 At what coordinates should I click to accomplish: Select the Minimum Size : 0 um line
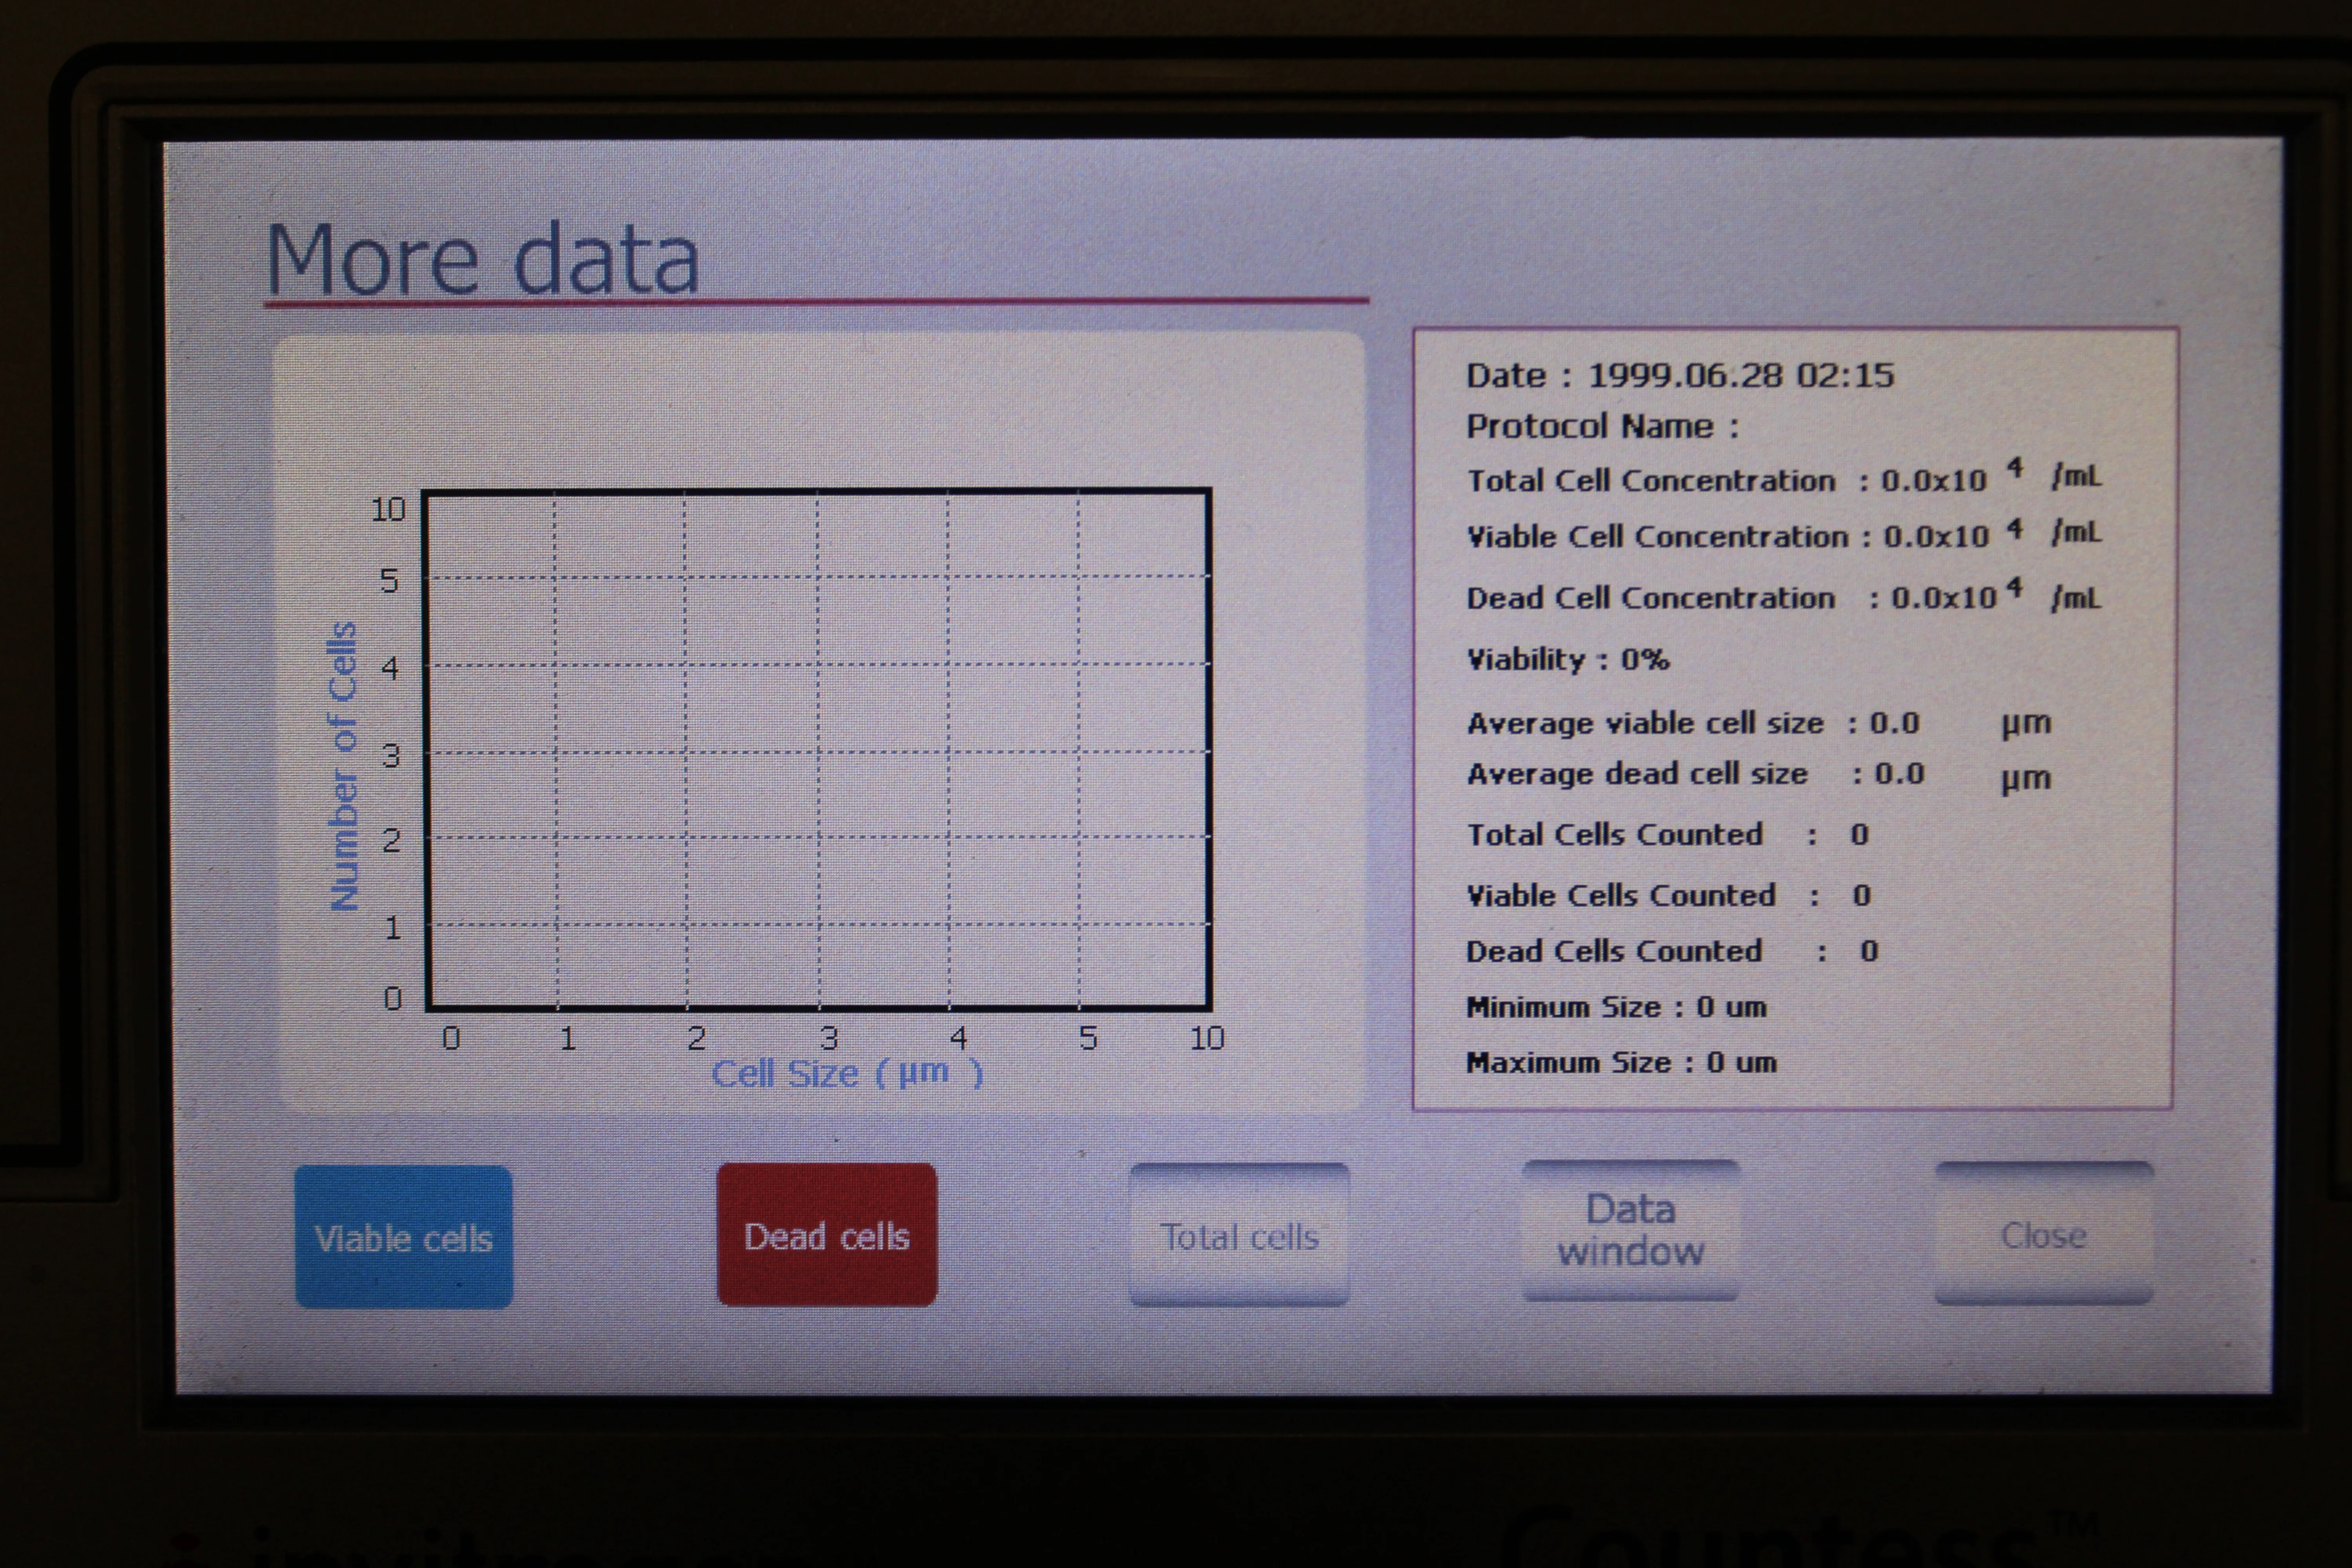click(x=1617, y=1007)
